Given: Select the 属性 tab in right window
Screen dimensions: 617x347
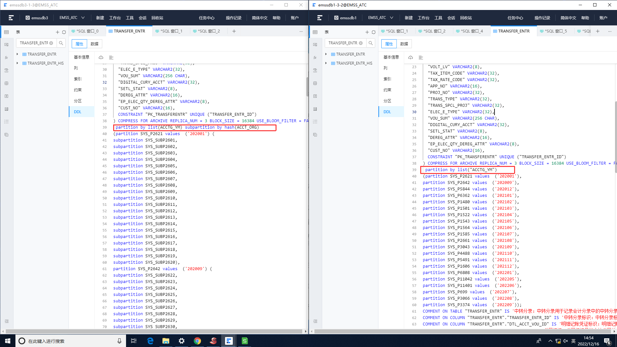Looking at the screenshot, I should pyautogui.click(x=389, y=44).
